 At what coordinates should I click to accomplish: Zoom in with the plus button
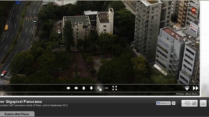click(99, 88)
